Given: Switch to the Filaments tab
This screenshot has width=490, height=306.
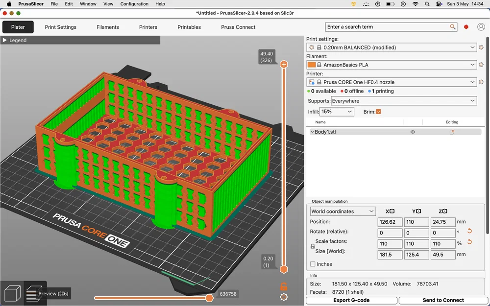Looking at the screenshot, I should [107, 27].
